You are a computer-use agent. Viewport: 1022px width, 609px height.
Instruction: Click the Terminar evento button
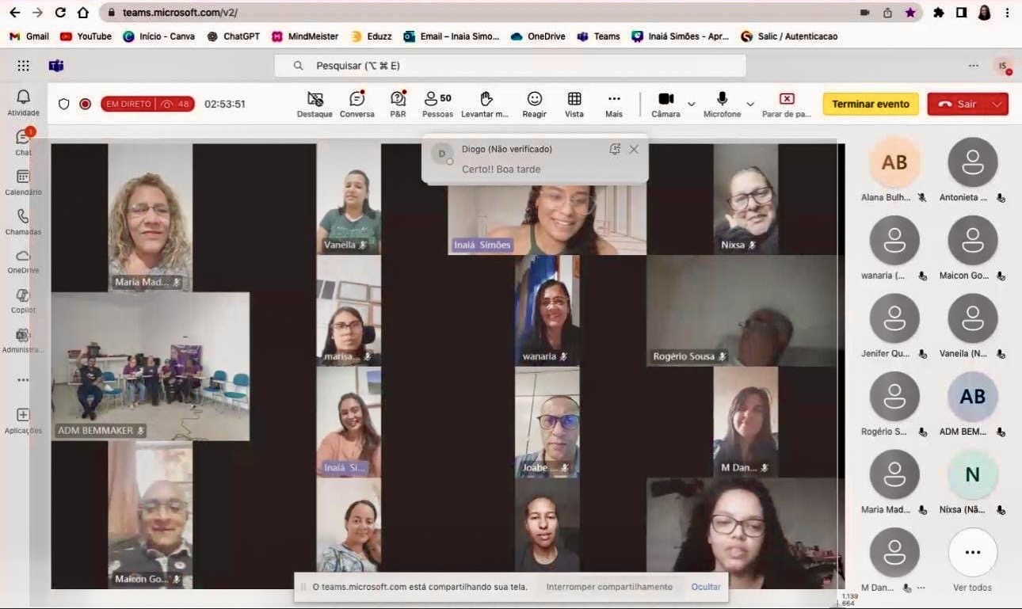click(870, 104)
